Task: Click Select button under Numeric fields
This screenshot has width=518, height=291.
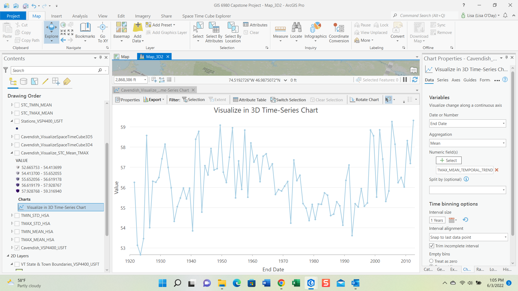Action: (448, 160)
